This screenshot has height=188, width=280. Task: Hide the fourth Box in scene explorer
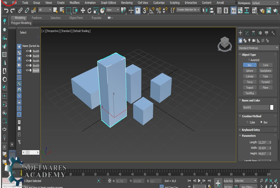tap(27, 65)
